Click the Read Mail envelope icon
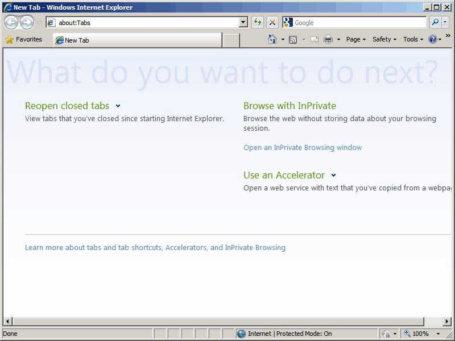 click(x=315, y=39)
